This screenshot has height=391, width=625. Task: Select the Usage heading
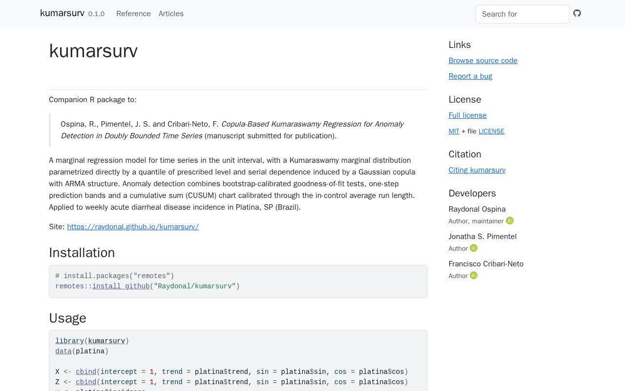tap(67, 318)
